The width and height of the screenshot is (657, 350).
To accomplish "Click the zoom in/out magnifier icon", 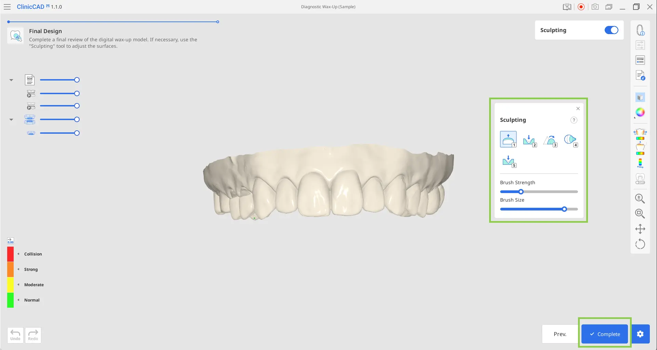I will pos(640,199).
